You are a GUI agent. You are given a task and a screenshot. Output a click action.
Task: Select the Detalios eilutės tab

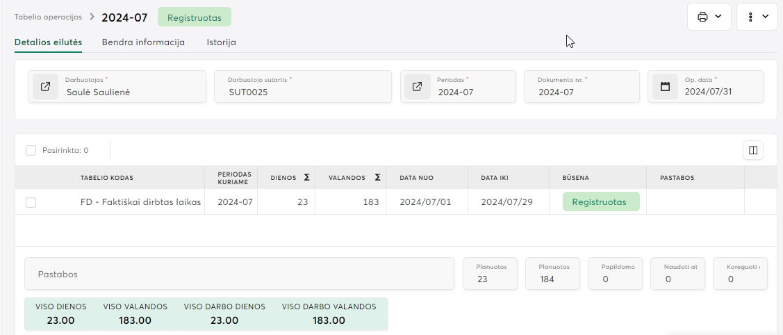48,42
